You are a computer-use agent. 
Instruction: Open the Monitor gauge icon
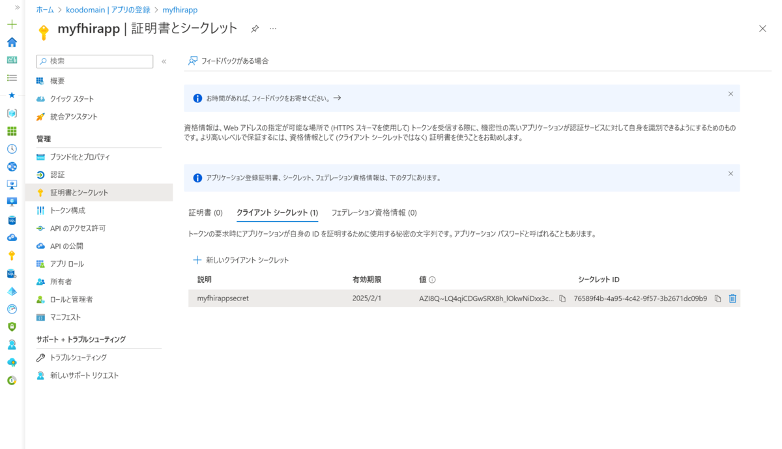coord(12,309)
